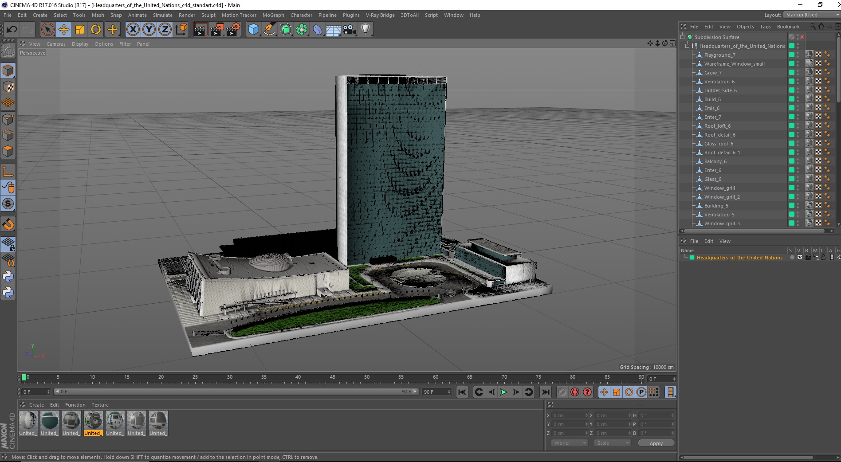Enable Axis mode L-shaped icon
841x462 pixels.
[x=8, y=172]
